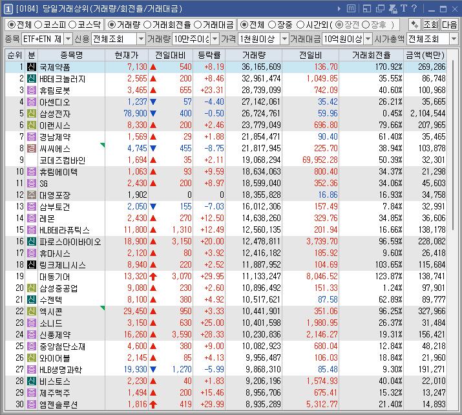
Task: Select the 장후 radio button
Action: (x=366, y=25)
